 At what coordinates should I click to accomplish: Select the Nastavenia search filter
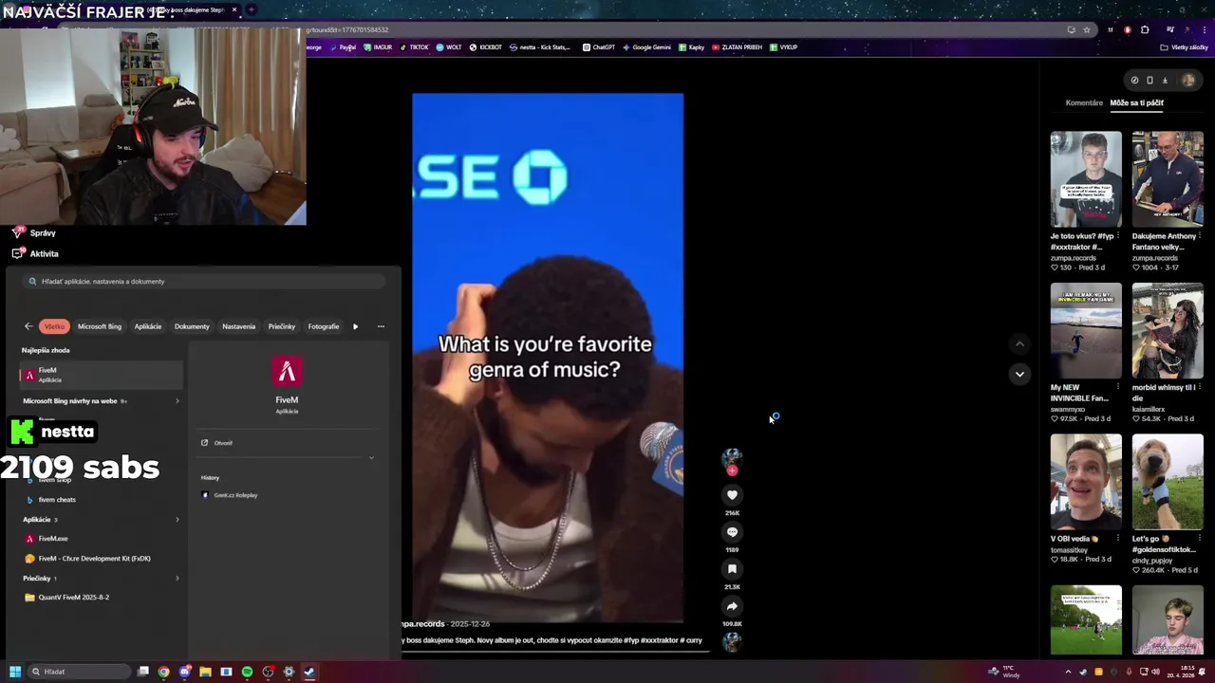pos(238,326)
